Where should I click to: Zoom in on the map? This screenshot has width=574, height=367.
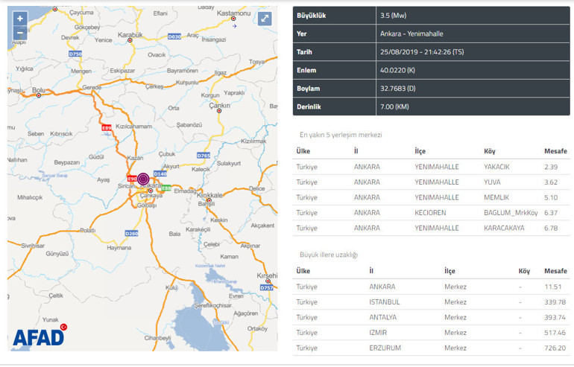pos(19,19)
